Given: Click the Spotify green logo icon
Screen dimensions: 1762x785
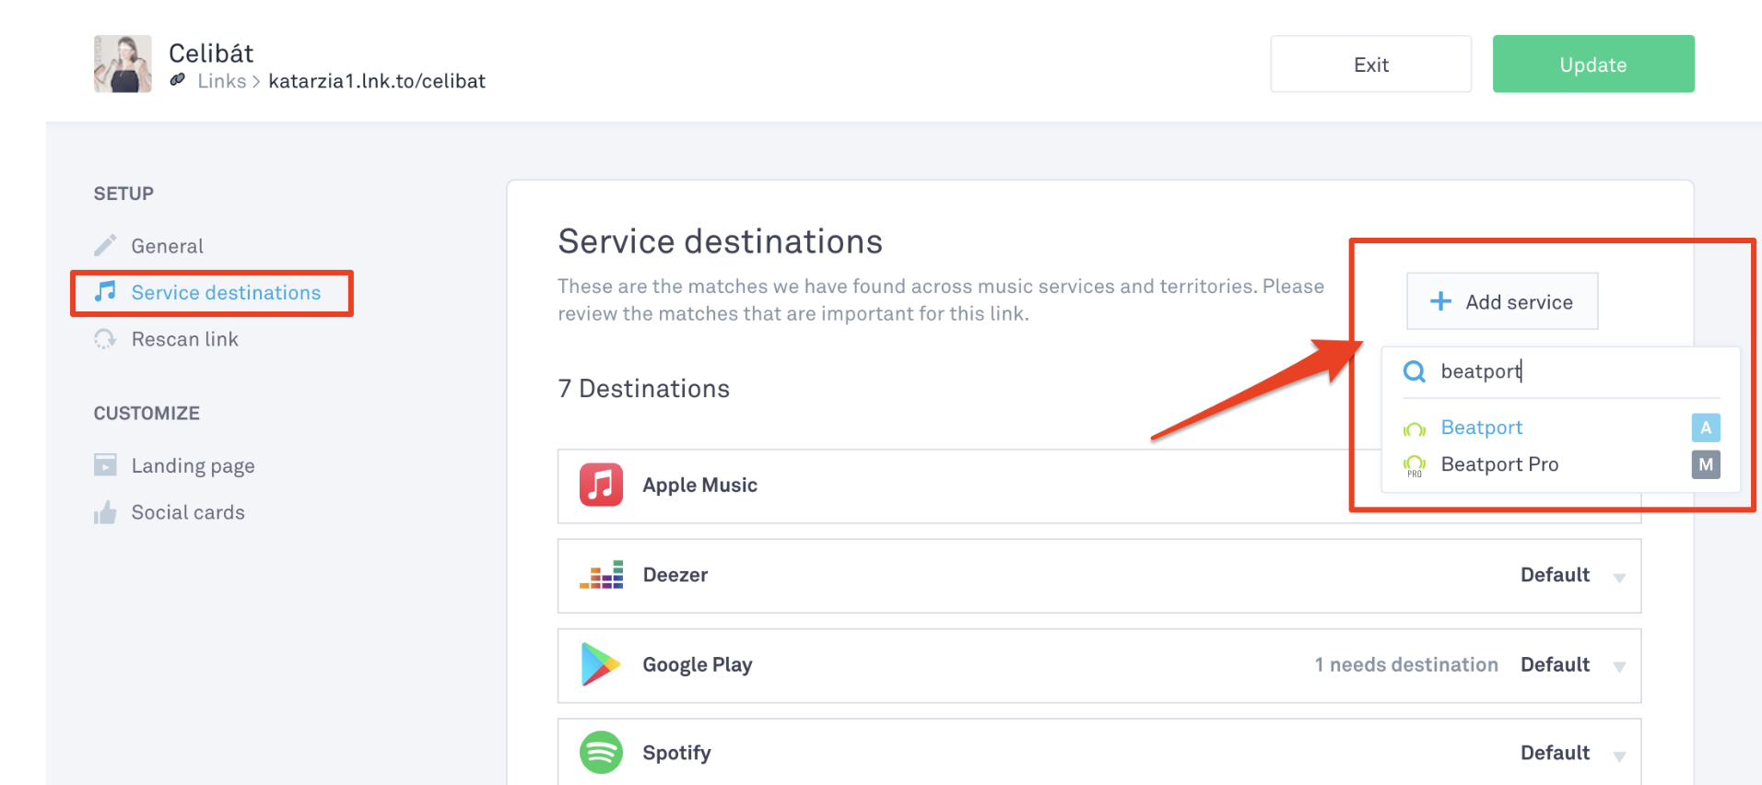Looking at the screenshot, I should 601,753.
